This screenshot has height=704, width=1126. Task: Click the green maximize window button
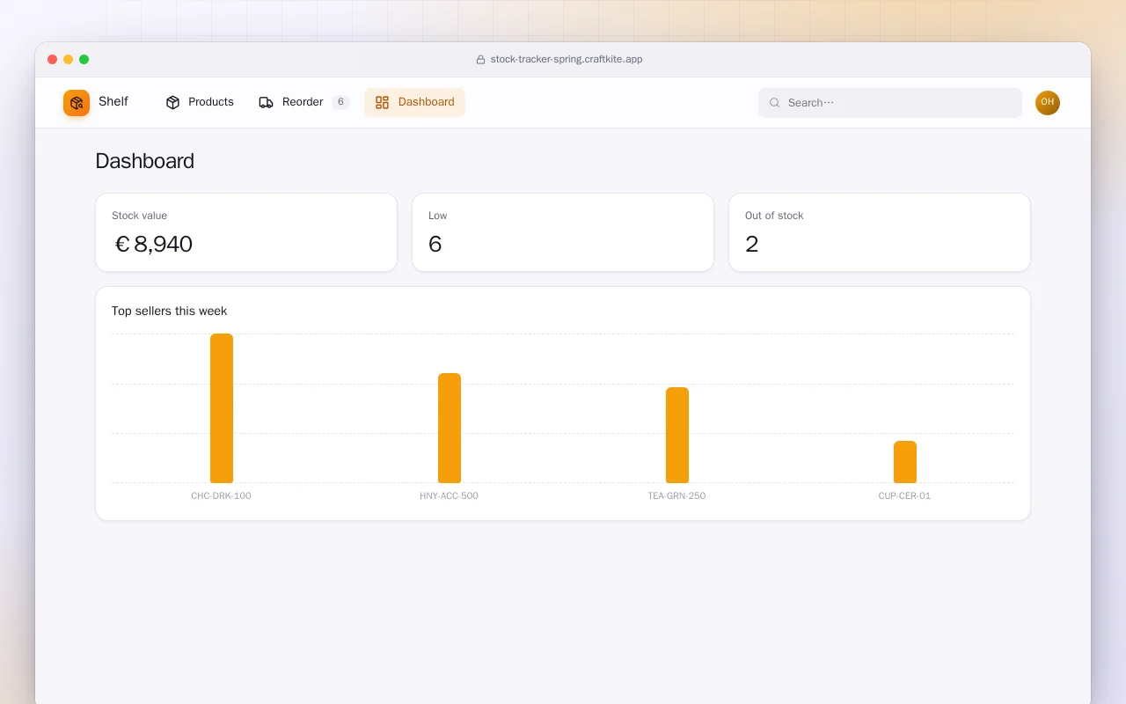coord(84,60)
